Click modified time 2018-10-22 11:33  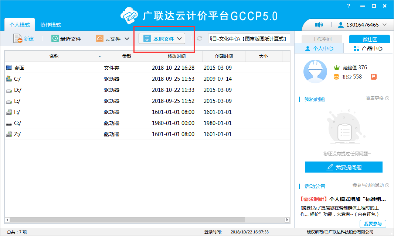pyautogui.click(x=173, y=90)
